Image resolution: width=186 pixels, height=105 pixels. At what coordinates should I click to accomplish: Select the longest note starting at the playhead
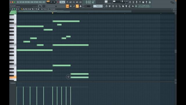tap(71, 45)
